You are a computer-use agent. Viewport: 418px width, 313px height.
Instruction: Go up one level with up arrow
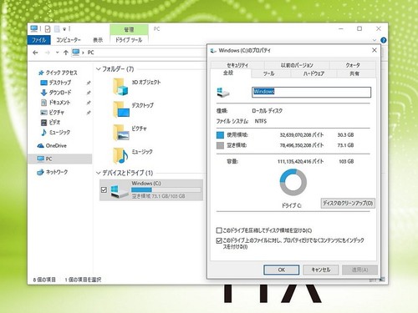coord(66,53)
